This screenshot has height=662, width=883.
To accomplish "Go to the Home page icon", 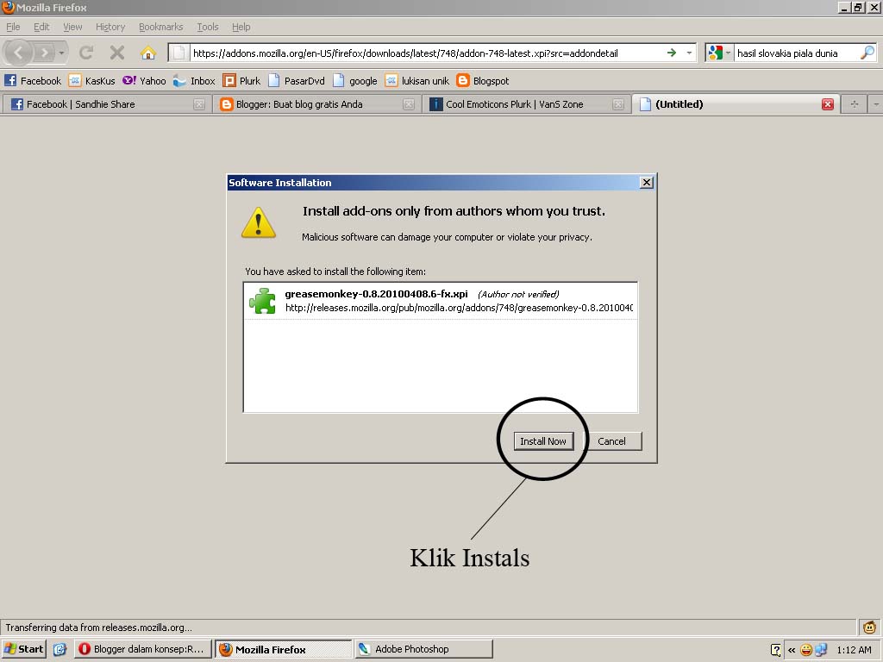I will tap(148, 53).
